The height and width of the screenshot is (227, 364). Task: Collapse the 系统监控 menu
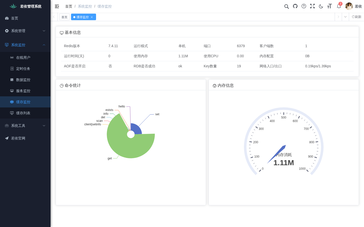(25, 45)
